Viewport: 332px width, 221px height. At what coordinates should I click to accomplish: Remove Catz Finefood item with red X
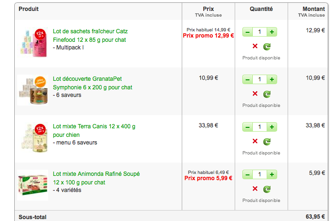pyautogui.click(x=255, y=46)
